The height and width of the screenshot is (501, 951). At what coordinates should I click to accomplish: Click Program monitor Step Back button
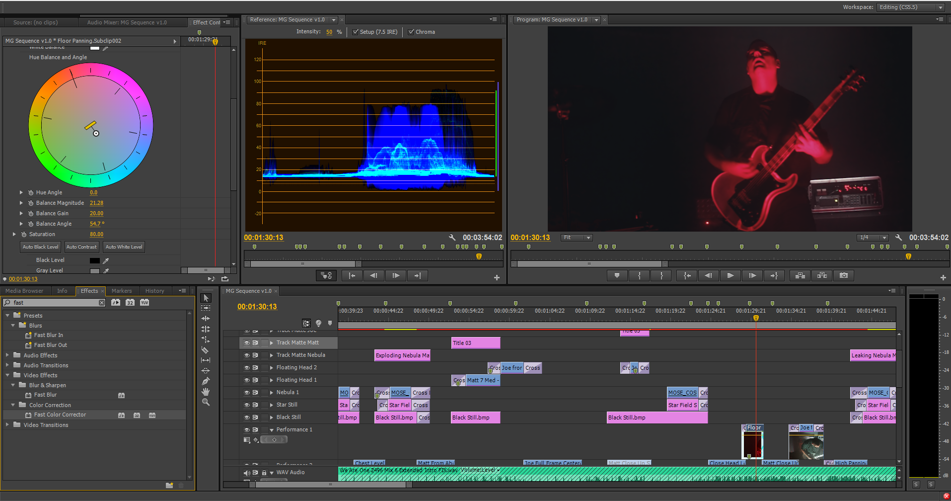[709, 275]
